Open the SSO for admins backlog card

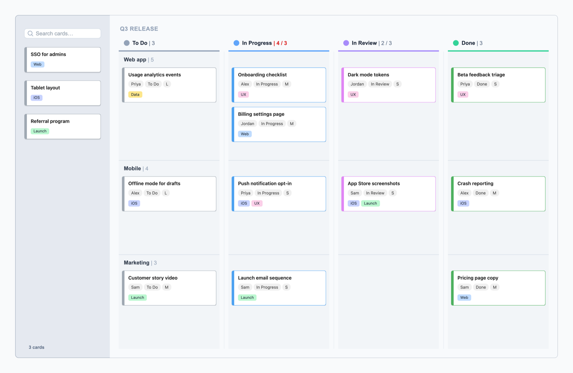click(63, 60)
